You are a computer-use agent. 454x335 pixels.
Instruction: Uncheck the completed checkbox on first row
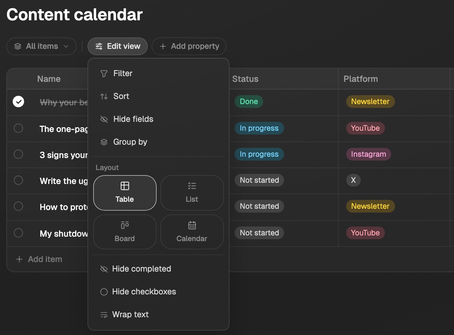pyautogui.click(x=18, y=102)
